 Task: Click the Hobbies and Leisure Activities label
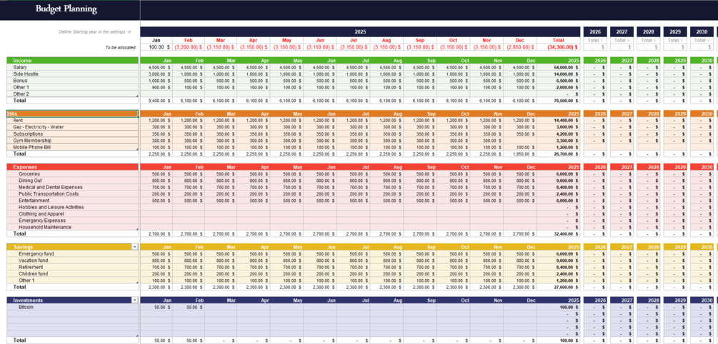51,207
